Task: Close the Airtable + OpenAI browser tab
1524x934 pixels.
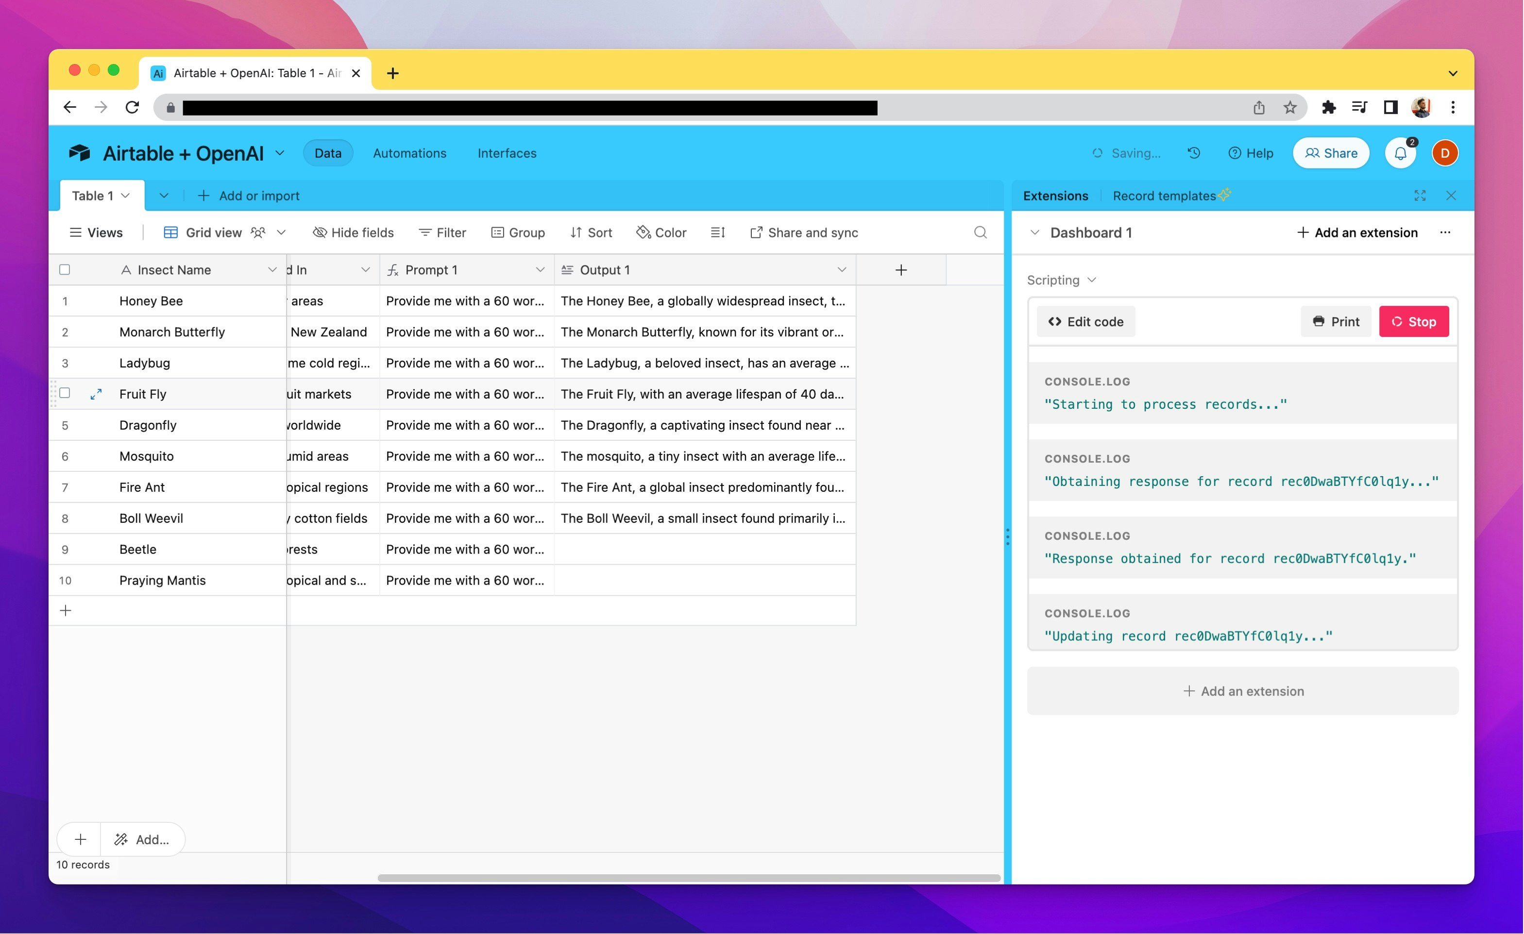Action: tap(356, 73)
